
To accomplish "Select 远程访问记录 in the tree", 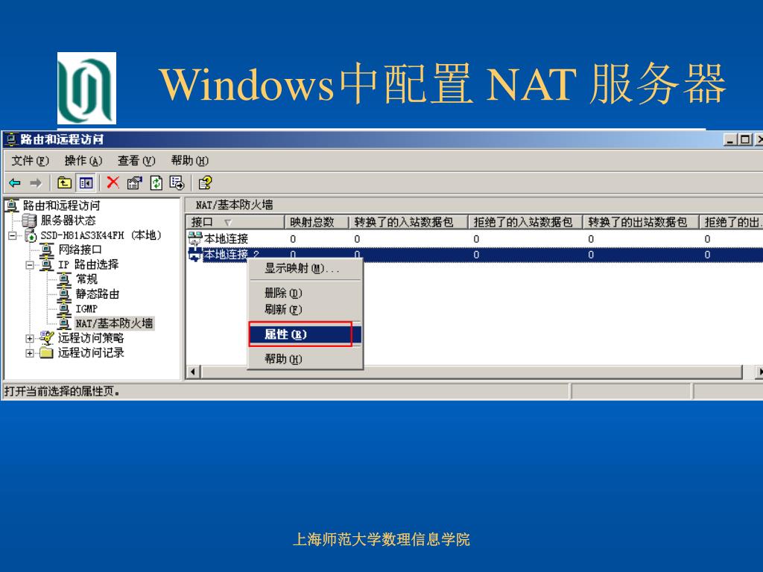I will [x=90, y=352].
